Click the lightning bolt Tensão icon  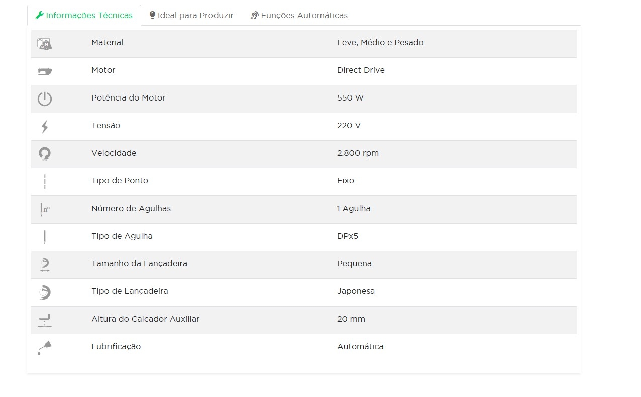45,127
